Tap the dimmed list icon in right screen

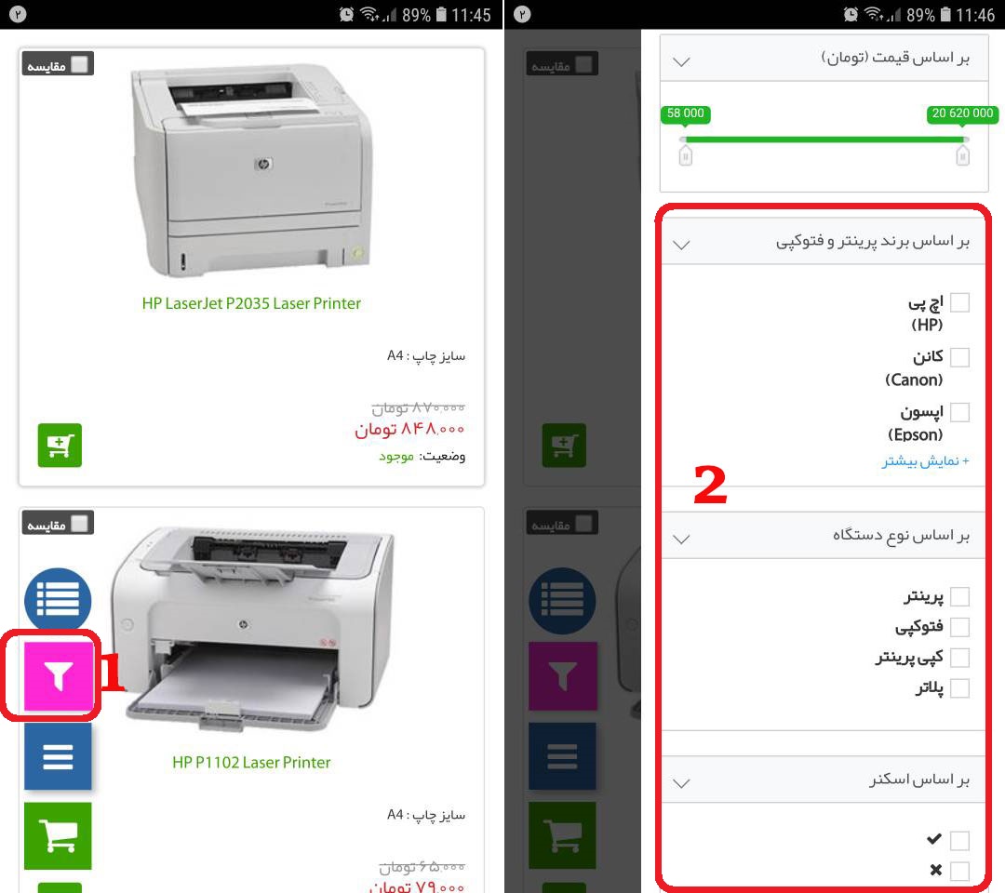(x=562, y=600)
